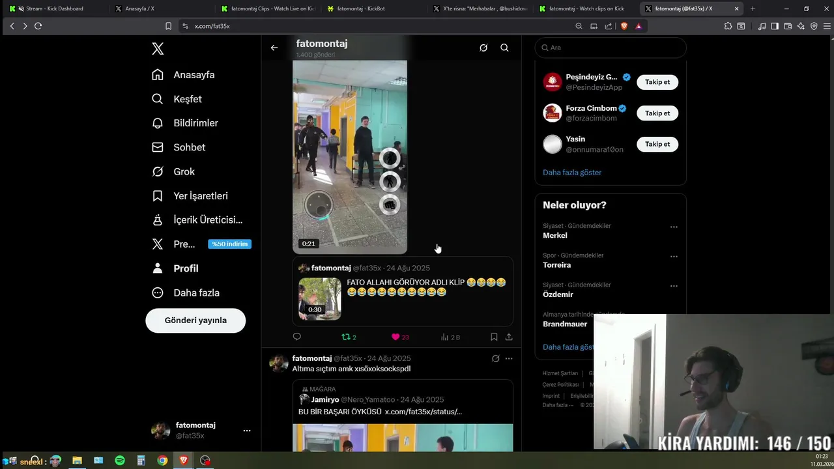This screenshot has height=469, width=834.
Task: Open Torreira trending topic
Action: click(557, 265)
